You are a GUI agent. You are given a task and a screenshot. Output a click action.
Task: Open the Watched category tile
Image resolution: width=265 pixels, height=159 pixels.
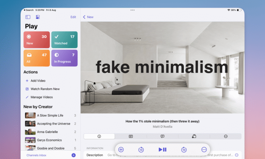point(64,40)
